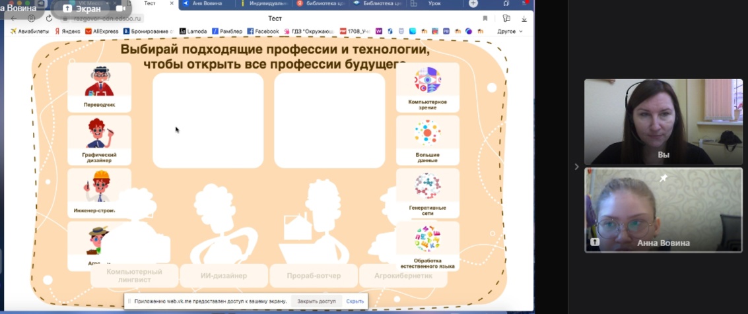The height and width of the screenshot is (314, 748).
Task: Click screen share indicator on Анна Вовина tile
Action: tap(594, 243)
